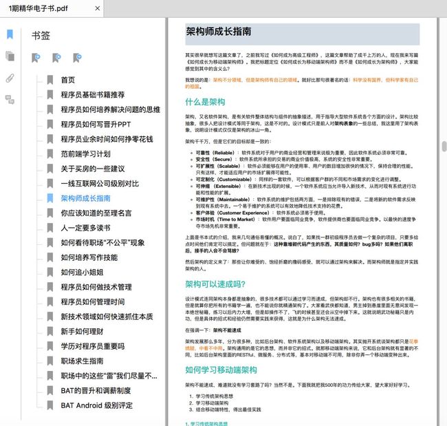The image size is (447, 426).
Task: Open the 你应该知道的至理名言 bookmark
Action: tap(96, 213)
